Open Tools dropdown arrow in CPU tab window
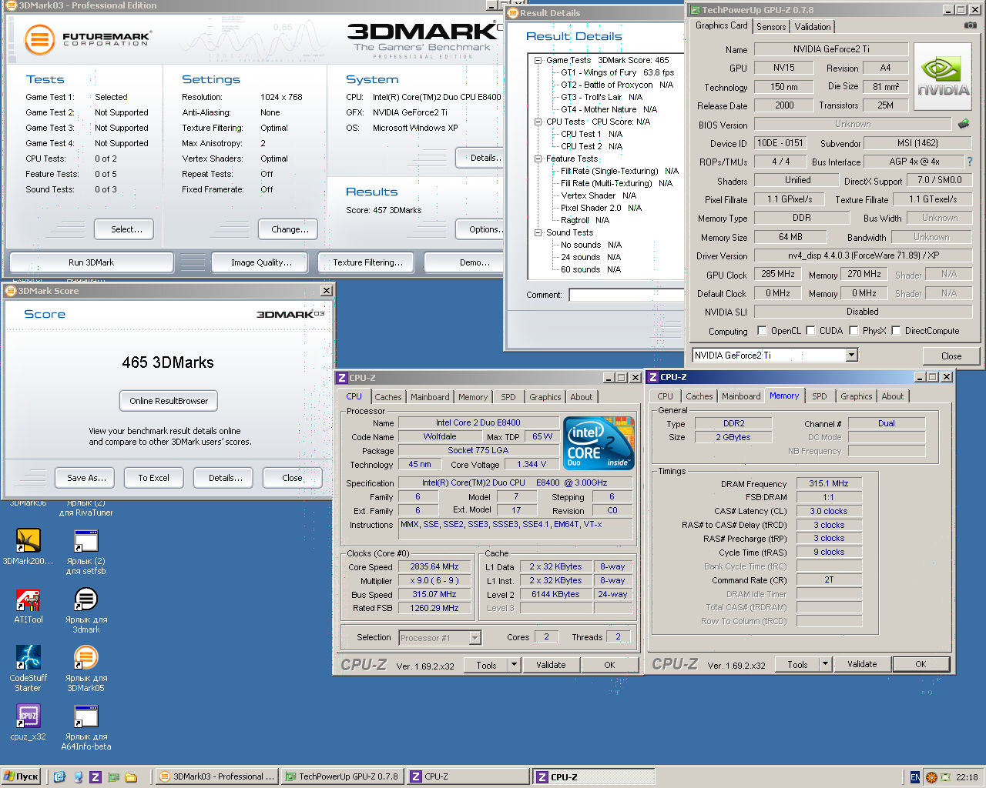 [x=514, y=665]
